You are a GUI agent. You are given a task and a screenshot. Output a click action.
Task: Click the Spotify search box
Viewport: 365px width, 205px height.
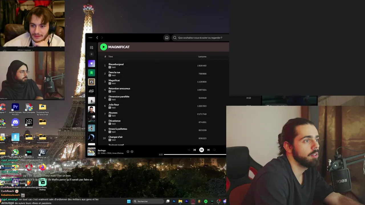[x=200, y=38]
